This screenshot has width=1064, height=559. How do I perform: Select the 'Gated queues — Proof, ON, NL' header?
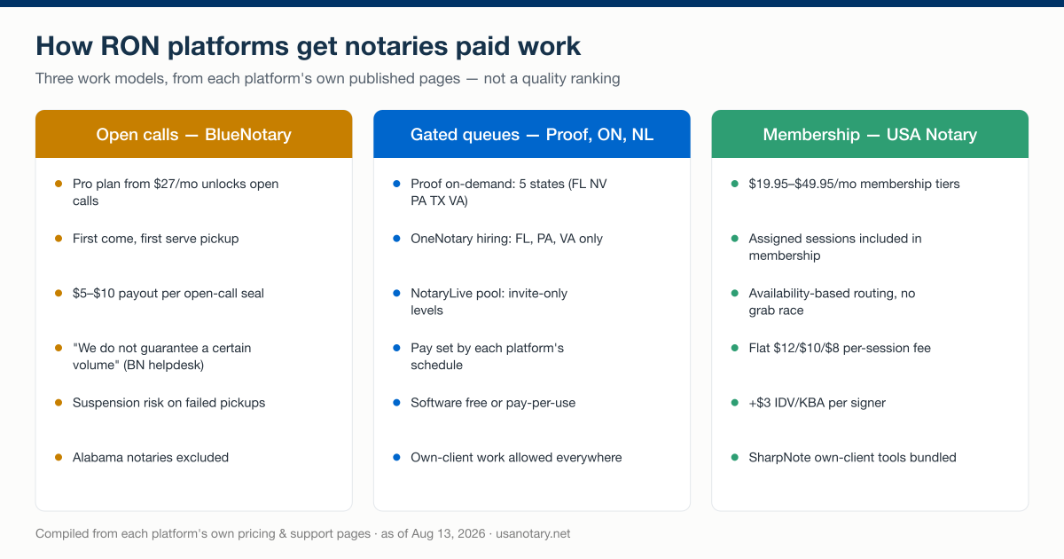(531, 134)
